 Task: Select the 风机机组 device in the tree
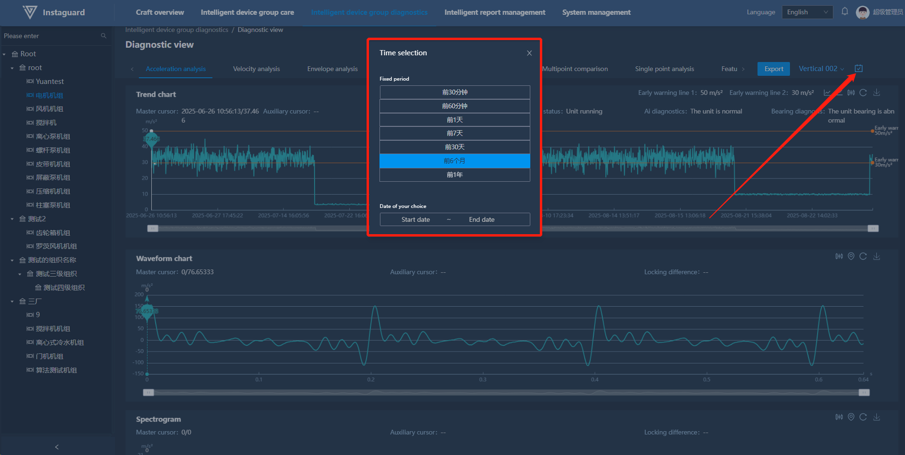(50, 109)
